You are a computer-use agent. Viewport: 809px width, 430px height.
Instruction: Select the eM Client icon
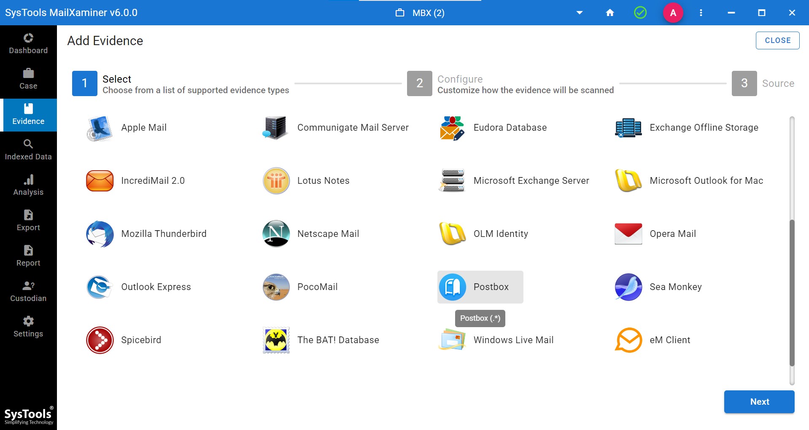pos(628,340)
